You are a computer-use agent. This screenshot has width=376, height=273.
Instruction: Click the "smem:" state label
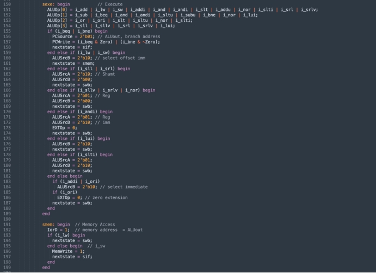tap(50, 224)
